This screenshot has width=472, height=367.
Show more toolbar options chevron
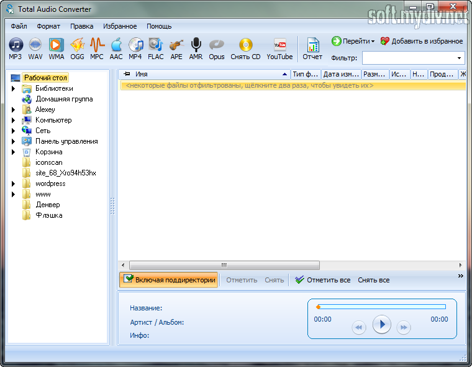tap(461, 276)
